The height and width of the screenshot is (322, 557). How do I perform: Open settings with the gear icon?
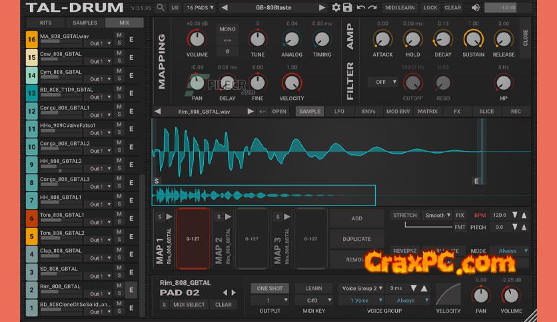(x=336, y=8)
